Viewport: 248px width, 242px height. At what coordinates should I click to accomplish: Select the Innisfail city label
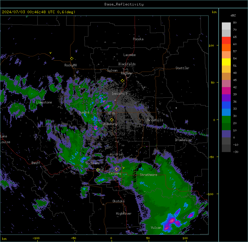click(x=119, y=94)
